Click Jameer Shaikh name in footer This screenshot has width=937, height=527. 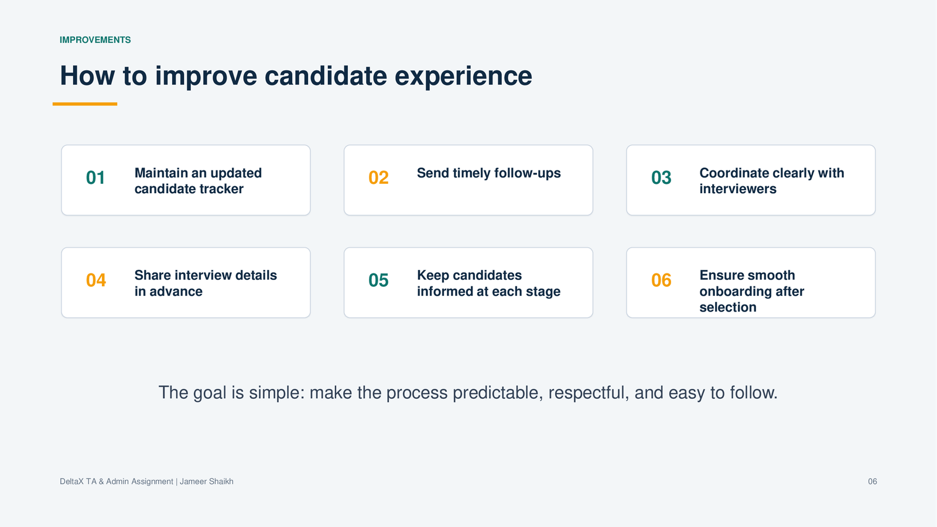pyautogui.click(x=207, y=481)
